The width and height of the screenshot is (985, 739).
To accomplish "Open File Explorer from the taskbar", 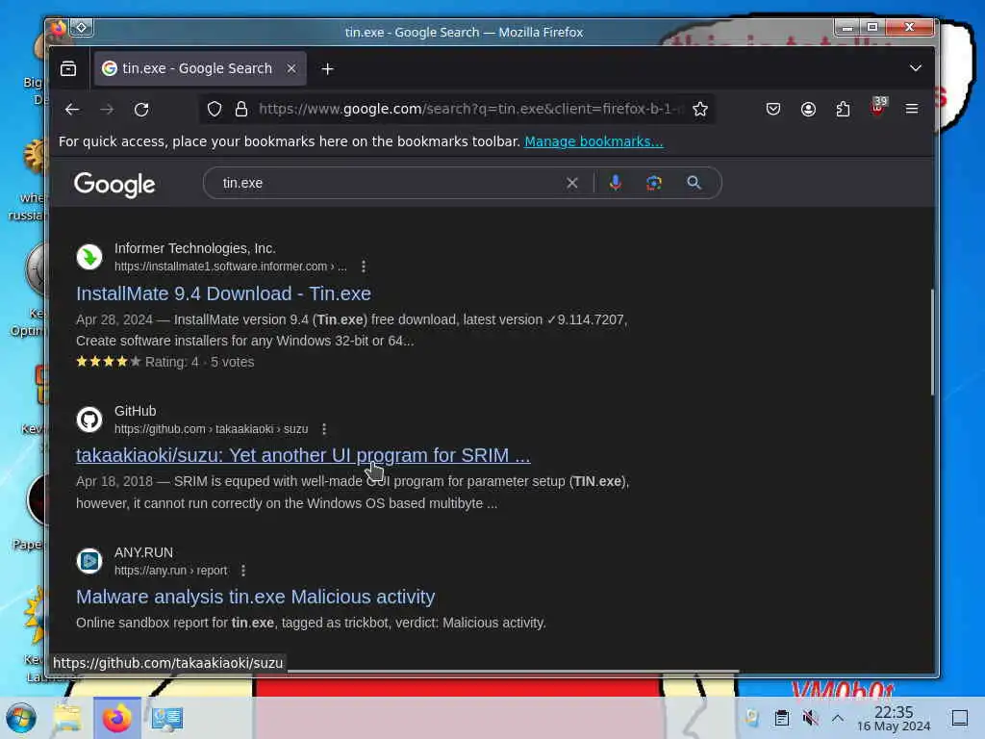I will point(66,718).
